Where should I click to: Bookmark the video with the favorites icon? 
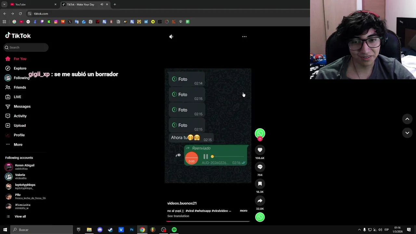click(260, 184)
